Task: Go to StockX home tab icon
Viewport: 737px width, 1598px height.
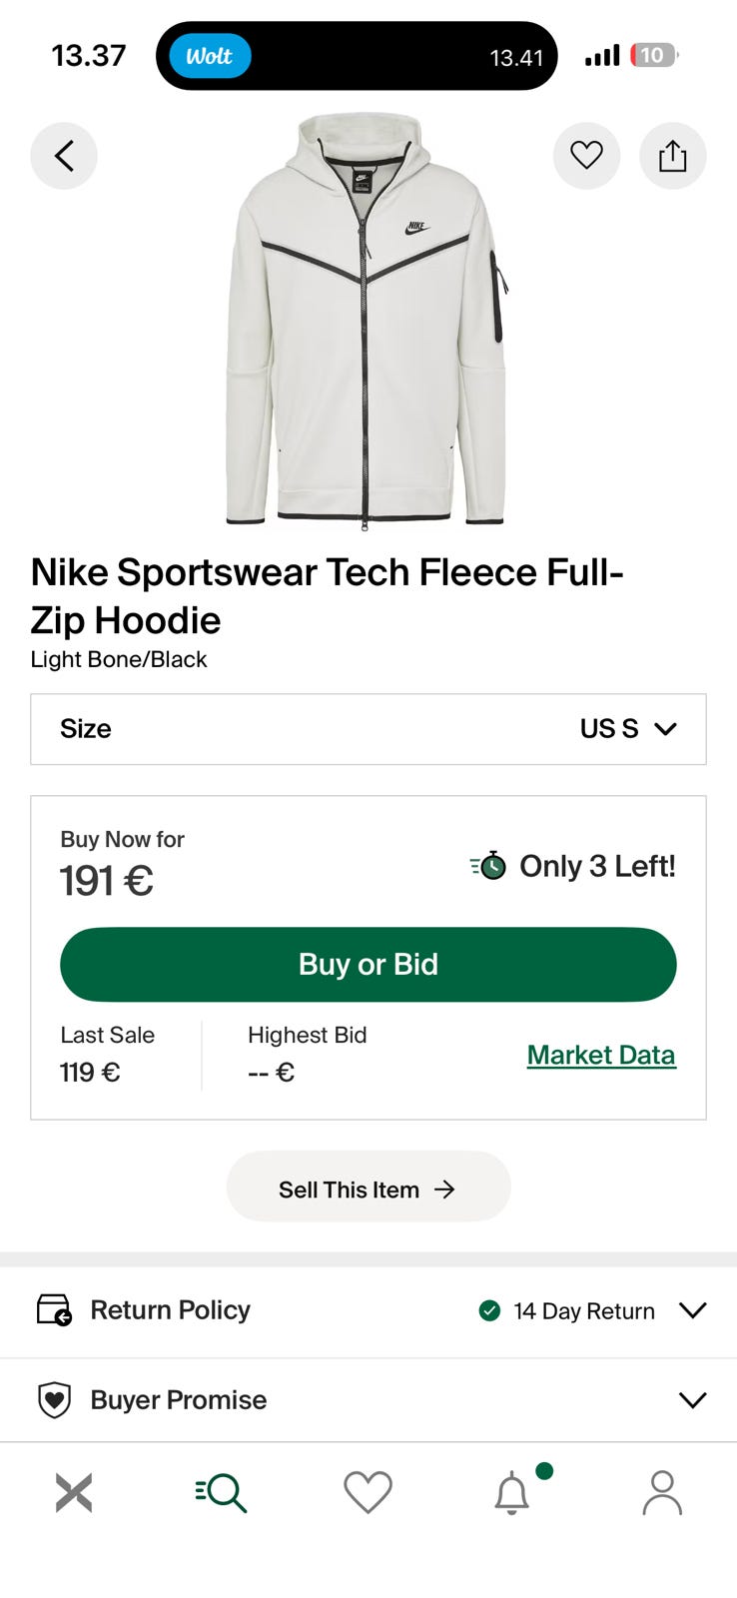Action: pos(74,1493)
